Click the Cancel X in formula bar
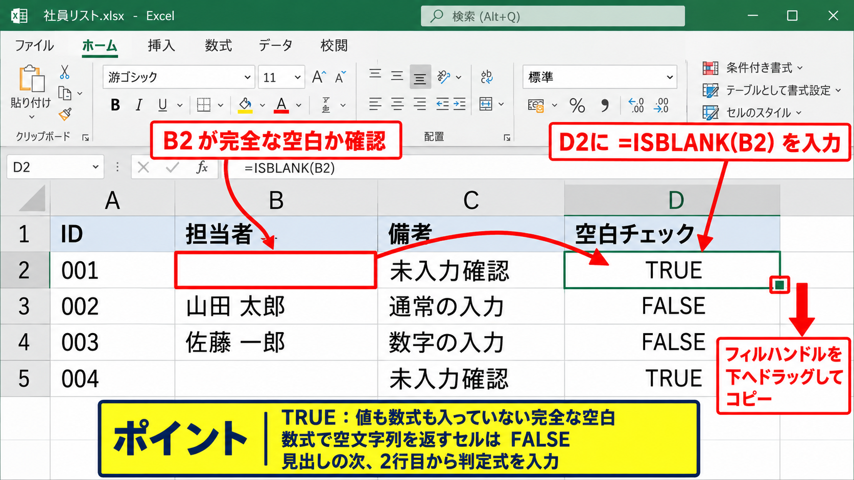 (144, 167)
